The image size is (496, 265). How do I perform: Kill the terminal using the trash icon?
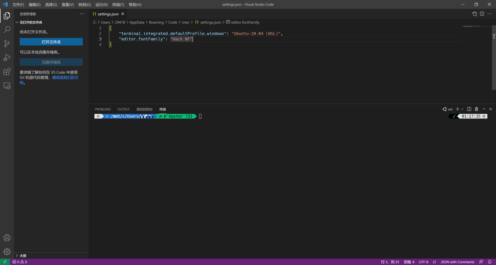[476, 109]
